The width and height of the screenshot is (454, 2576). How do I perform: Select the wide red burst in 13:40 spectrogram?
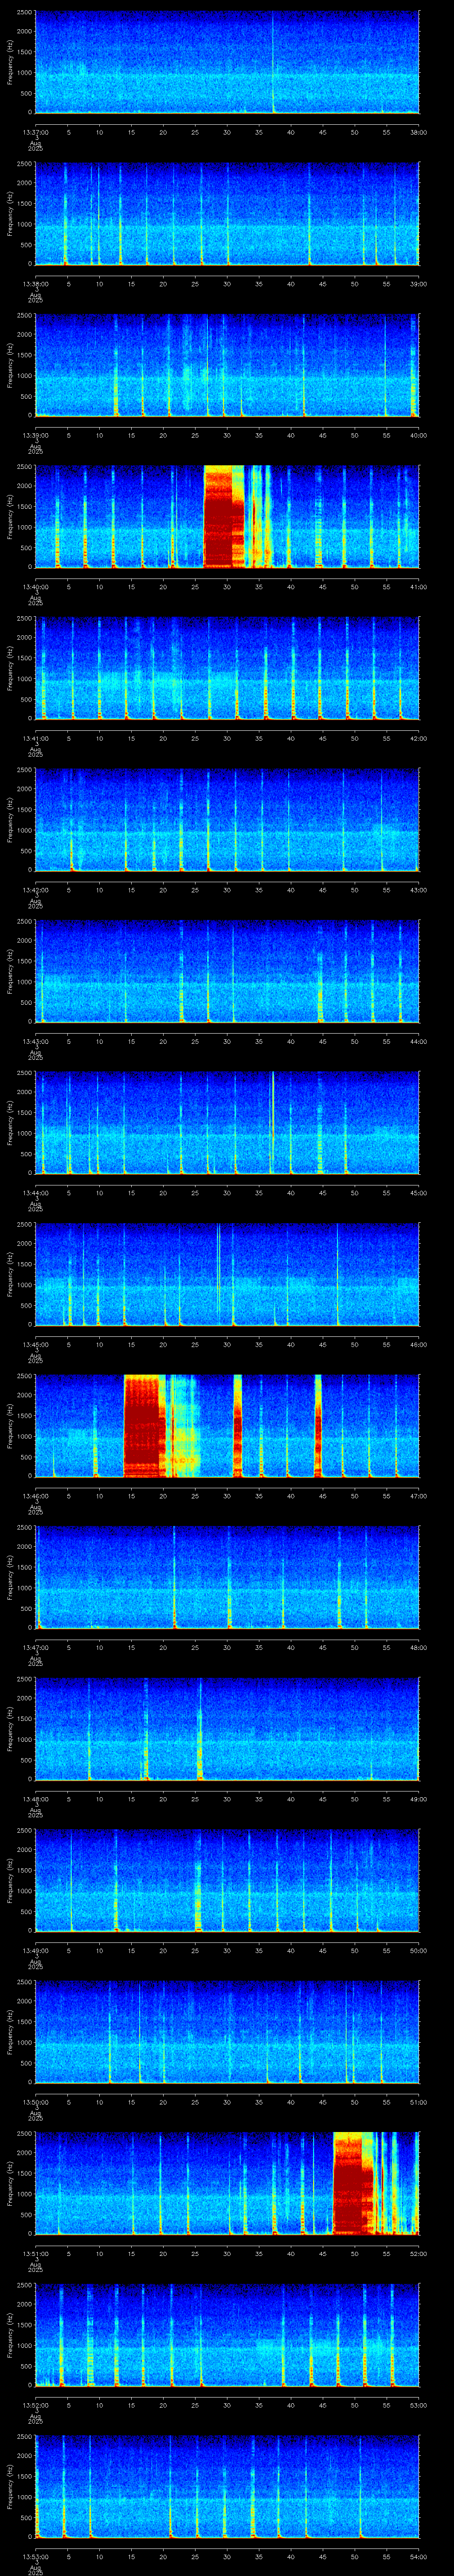coord(223,516)
